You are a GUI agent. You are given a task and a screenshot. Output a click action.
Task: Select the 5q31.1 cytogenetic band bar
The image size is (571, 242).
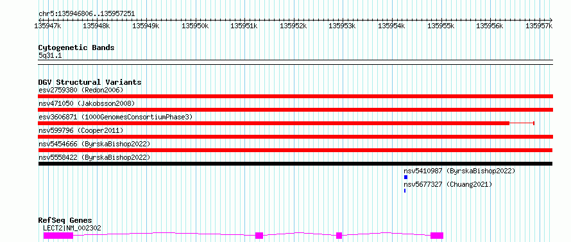tap(296, 62)
